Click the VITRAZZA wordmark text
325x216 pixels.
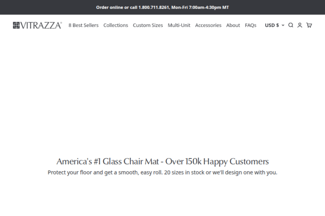click(x=41, y=25)
